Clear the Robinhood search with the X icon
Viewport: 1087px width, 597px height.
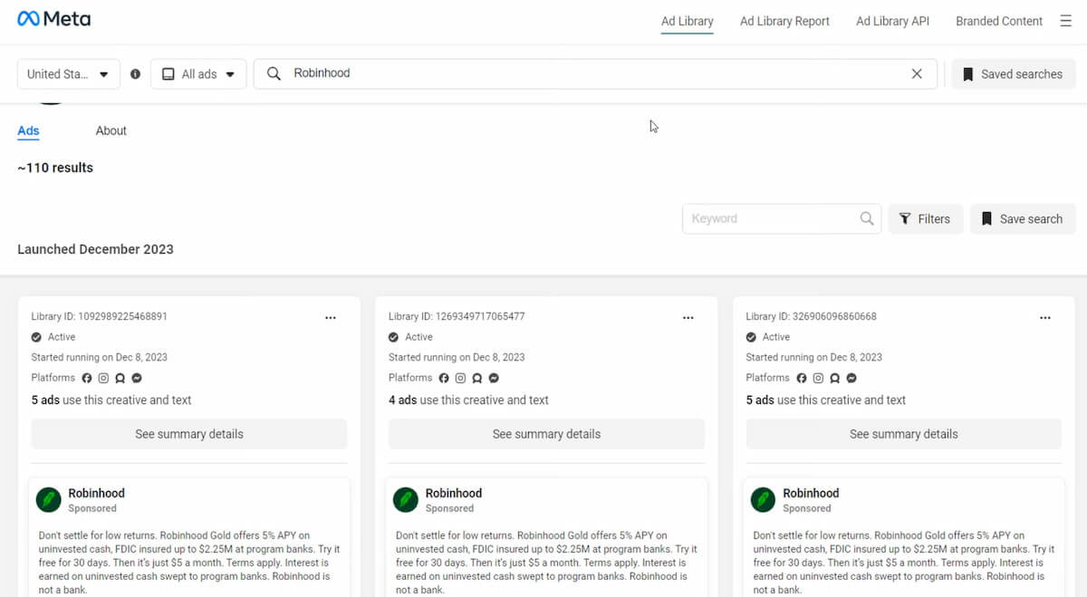[917, 73]
